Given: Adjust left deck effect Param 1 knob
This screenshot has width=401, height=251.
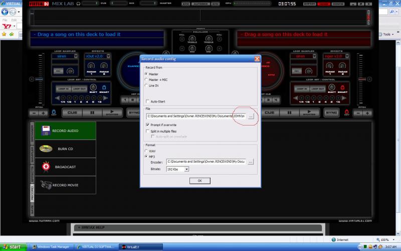Looking at the screenshot, I should (x=91, y=66).
